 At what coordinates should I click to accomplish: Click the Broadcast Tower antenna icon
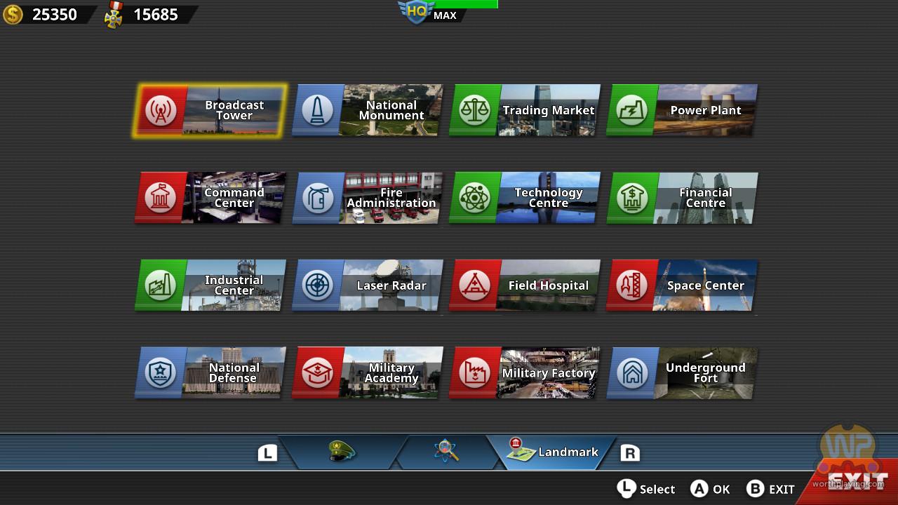pyautogui.click(x=161, y=111)
